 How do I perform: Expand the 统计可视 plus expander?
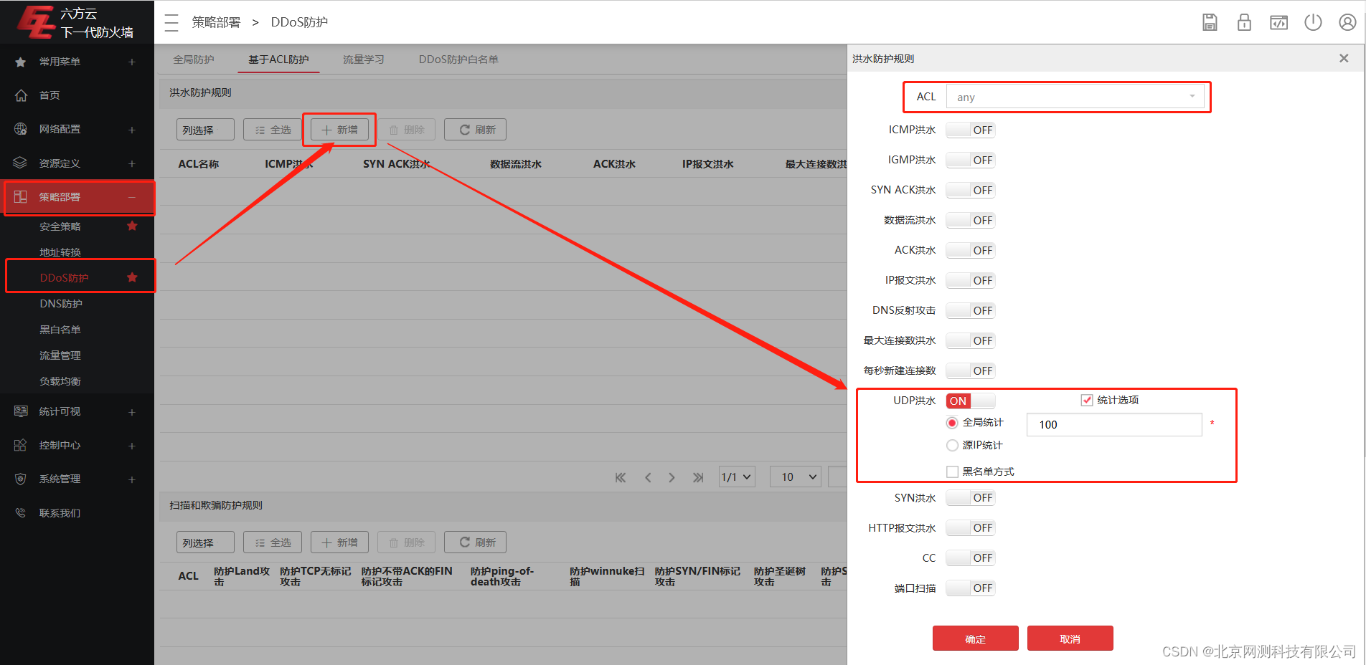coord(132,411)
